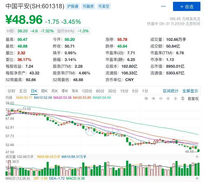
Task: Open the three-dot more options menu
Action: click(x=163, y=6)
